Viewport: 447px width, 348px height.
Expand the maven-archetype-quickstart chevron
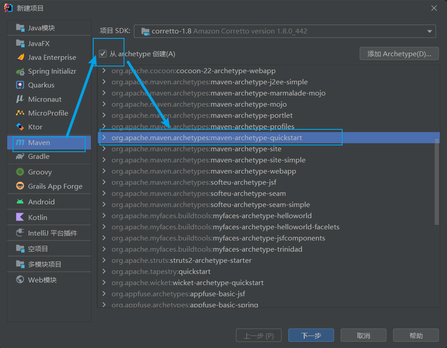click(104, 138)
